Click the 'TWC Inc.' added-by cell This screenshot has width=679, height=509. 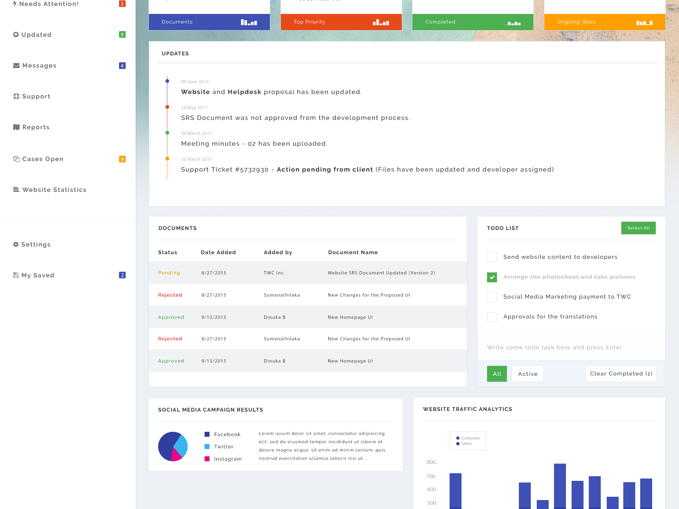[275, 273]
